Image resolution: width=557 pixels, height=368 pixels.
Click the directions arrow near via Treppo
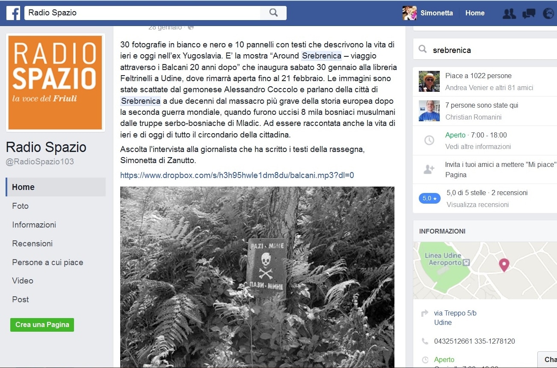[425, 313]
